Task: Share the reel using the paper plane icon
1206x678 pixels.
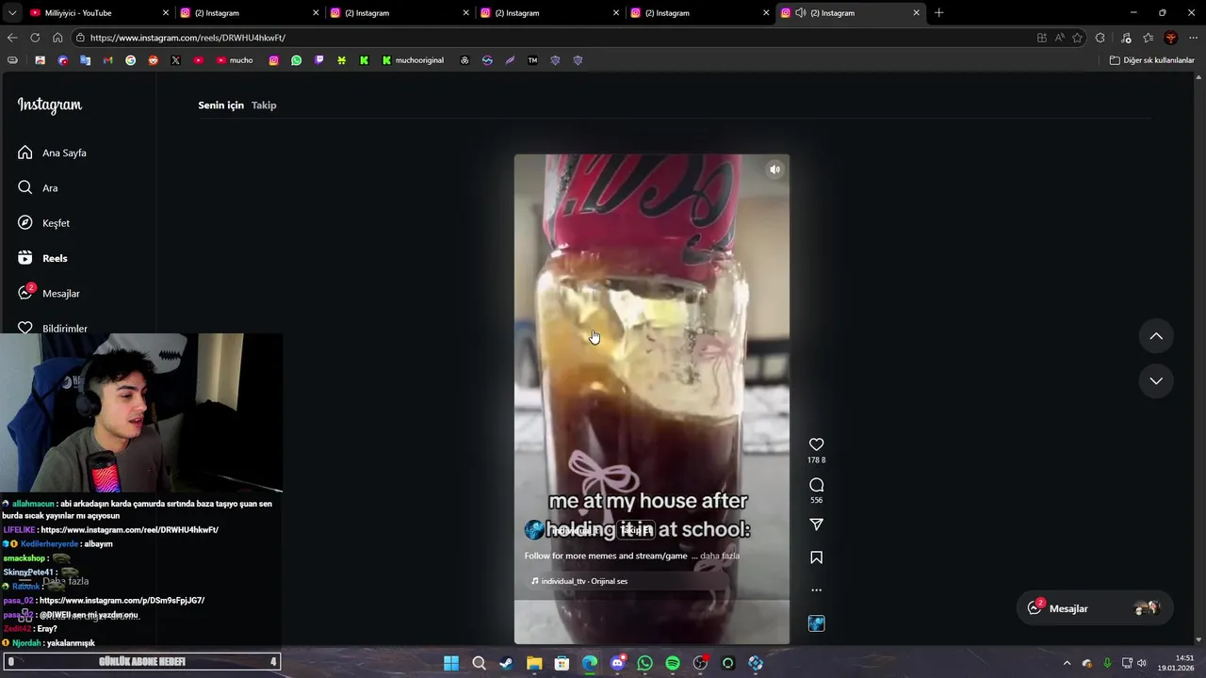Action: coord(817,525)
